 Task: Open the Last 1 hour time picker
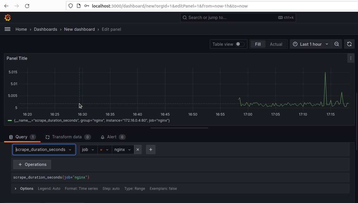click(x=310, y=44)
